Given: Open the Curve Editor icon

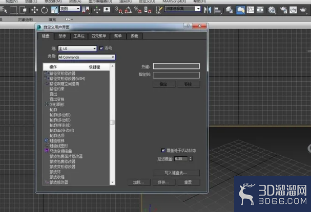Looking at the screenshot, I should pos(251,10).
